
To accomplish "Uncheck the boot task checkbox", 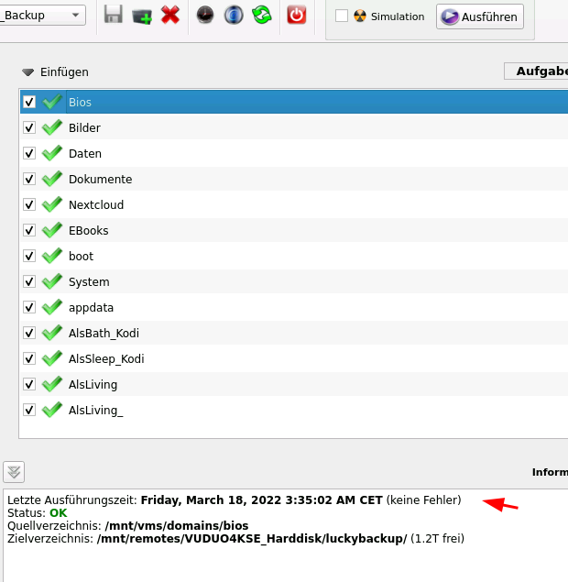I will click(x=29, y=256).
